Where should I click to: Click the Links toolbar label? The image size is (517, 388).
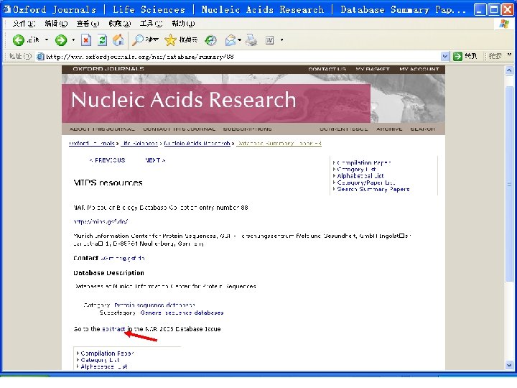495,57
